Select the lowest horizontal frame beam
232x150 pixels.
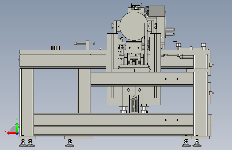tap(113, 131)
